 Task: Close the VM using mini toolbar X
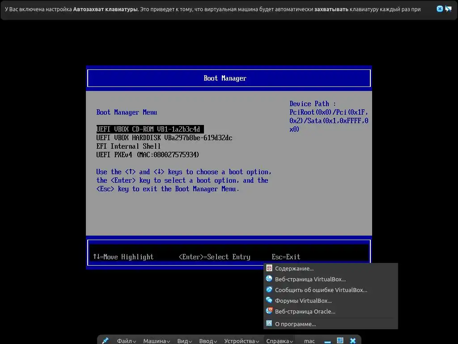(353, 341)
